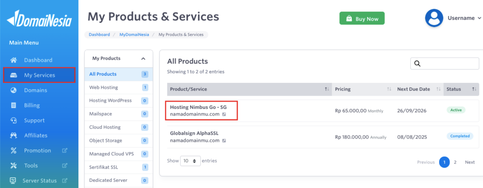This screenshot has height=188, width=483.
Task: Click the Tools wrench icon
Action: tap(13, 165)
